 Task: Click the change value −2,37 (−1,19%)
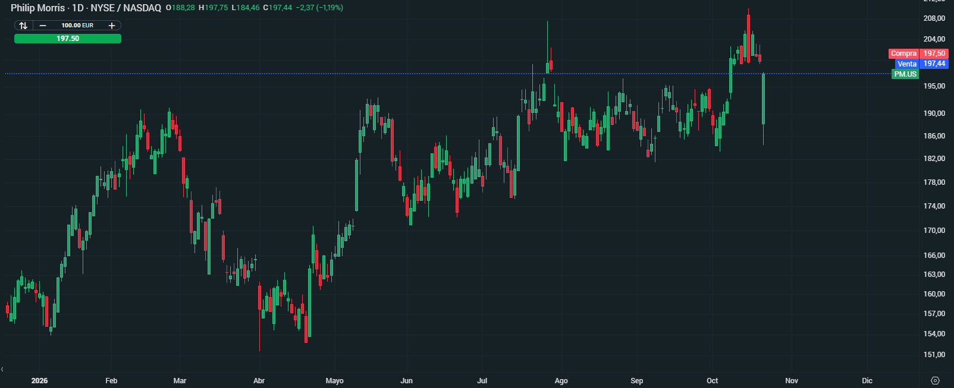tap(319, 8)
